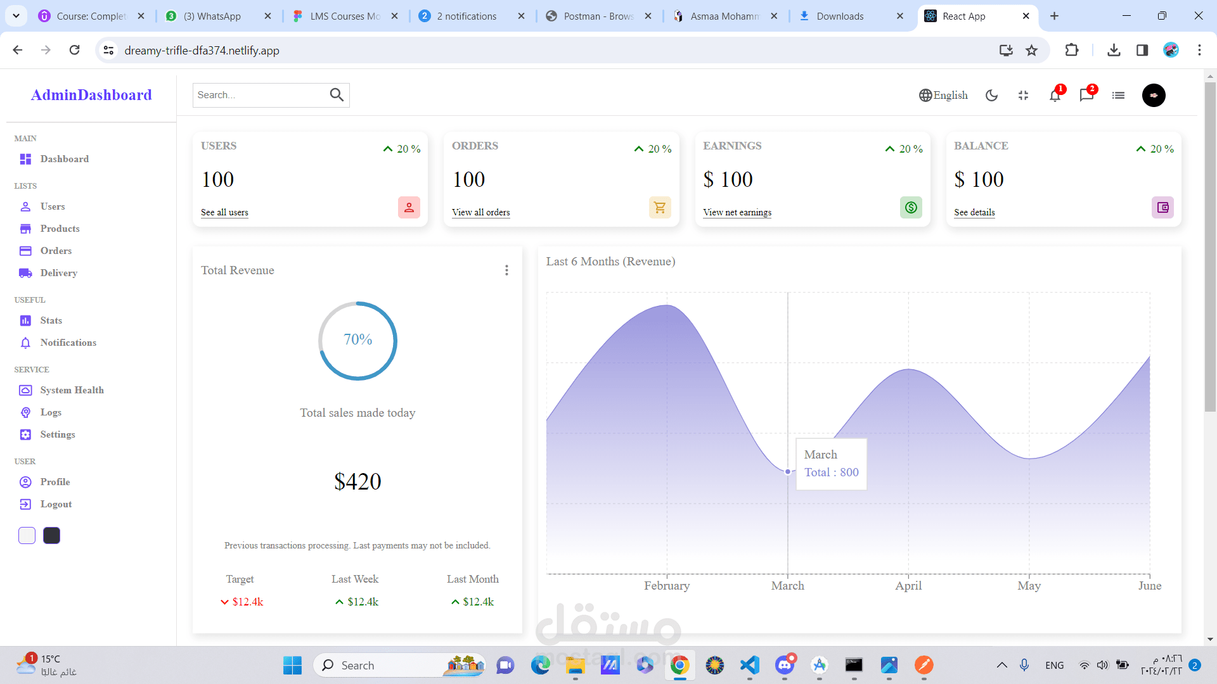Click the page vertical scrollbar

[1210, 247]
